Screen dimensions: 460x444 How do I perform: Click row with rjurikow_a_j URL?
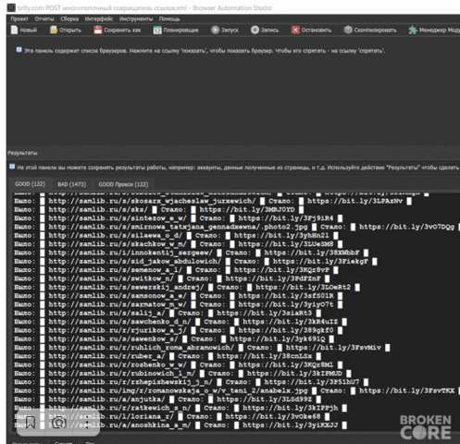[179, 330]
